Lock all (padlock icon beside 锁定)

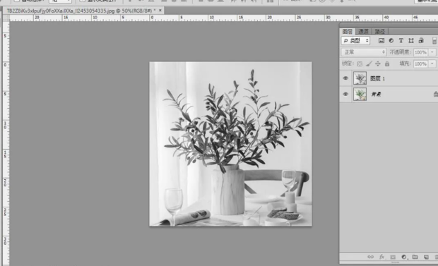point(387,64)
